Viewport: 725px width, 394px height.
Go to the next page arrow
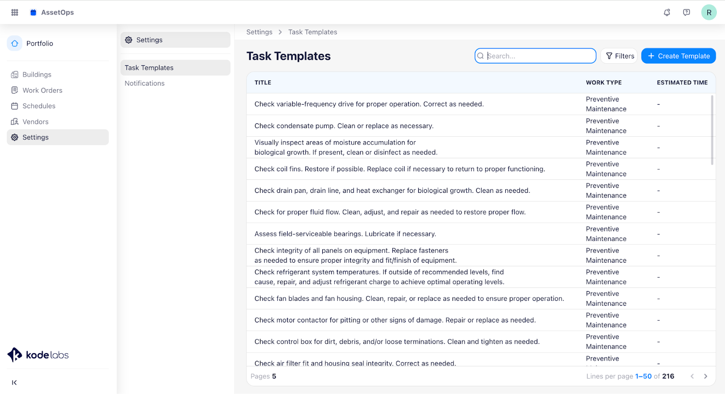(706, 376)
